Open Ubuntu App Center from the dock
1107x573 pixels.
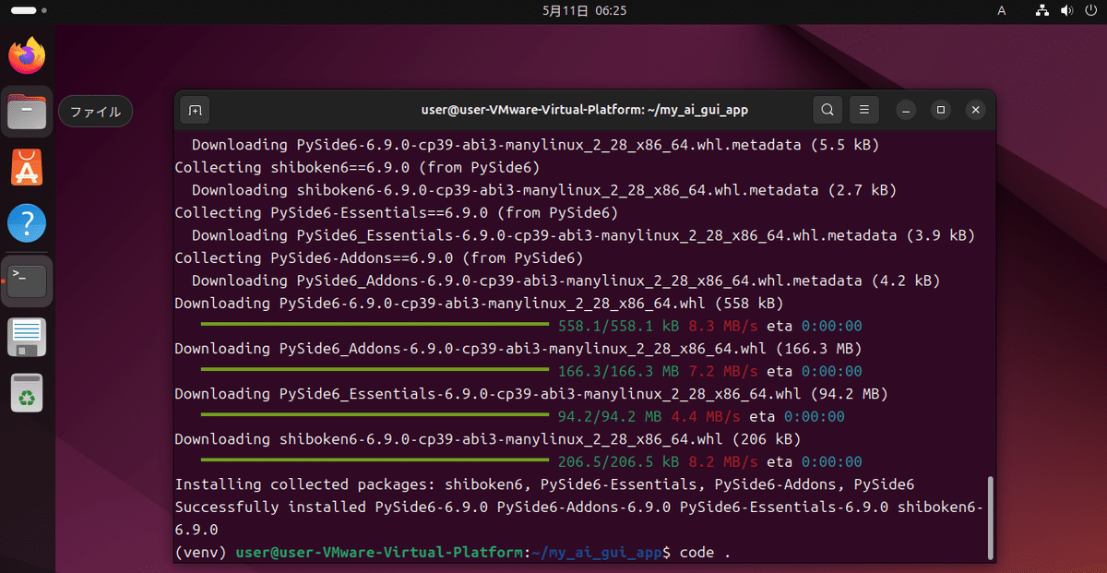[26, 168]
